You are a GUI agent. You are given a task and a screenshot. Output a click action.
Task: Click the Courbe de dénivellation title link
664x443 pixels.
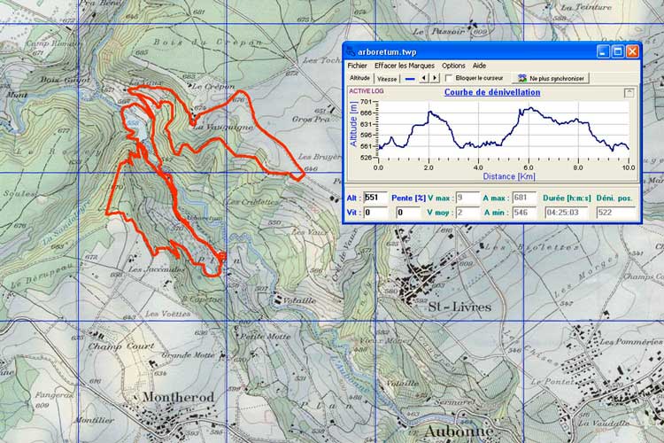492,92
